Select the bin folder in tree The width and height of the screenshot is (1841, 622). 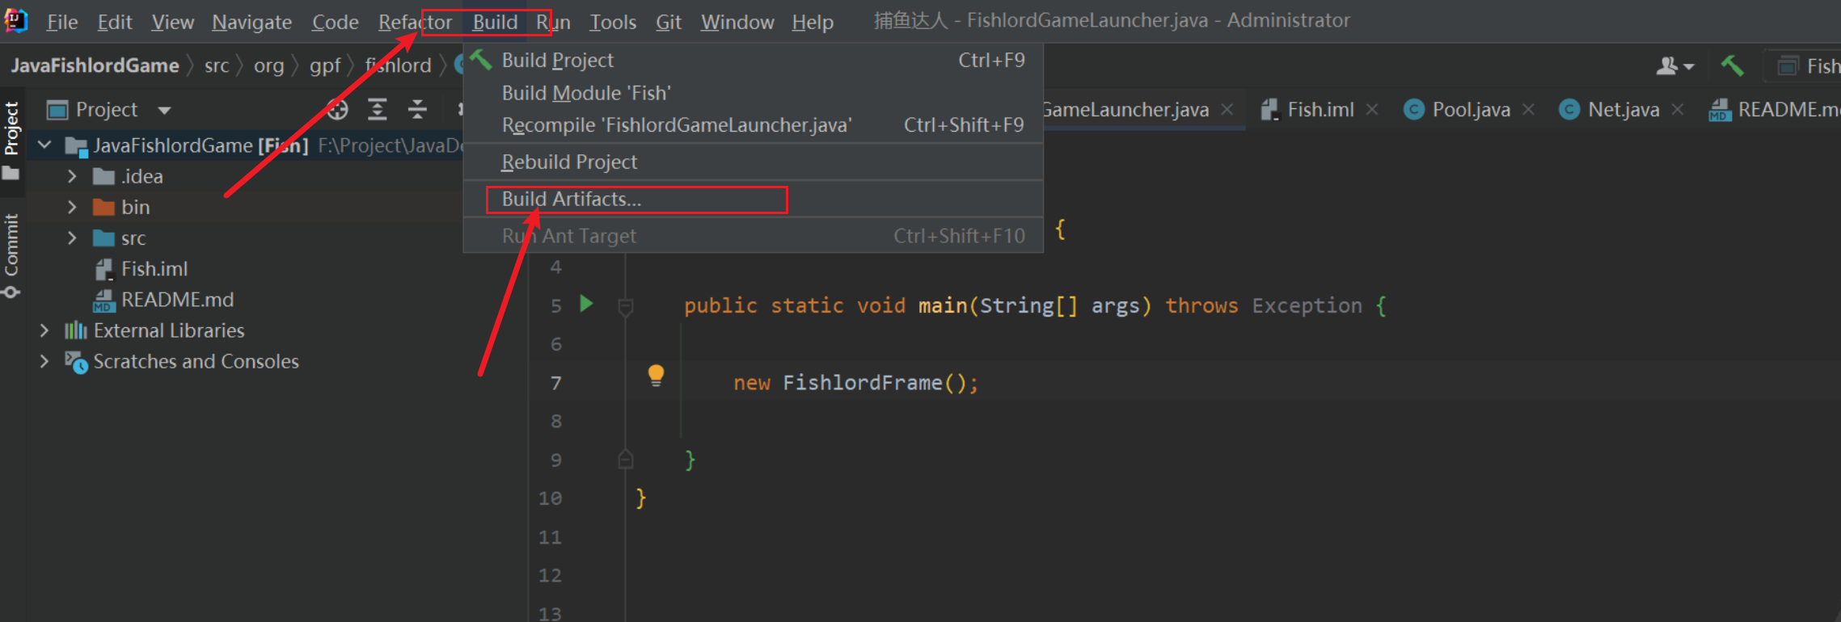[x=135, y=207]
